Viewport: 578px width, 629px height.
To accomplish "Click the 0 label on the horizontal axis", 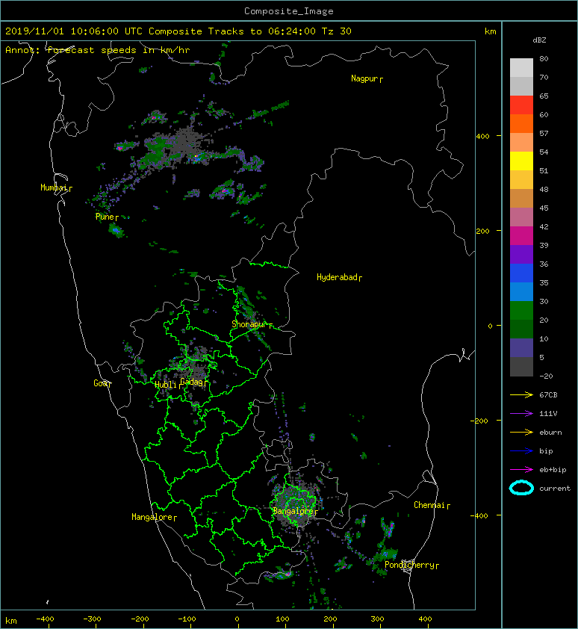I will [237, 619].
